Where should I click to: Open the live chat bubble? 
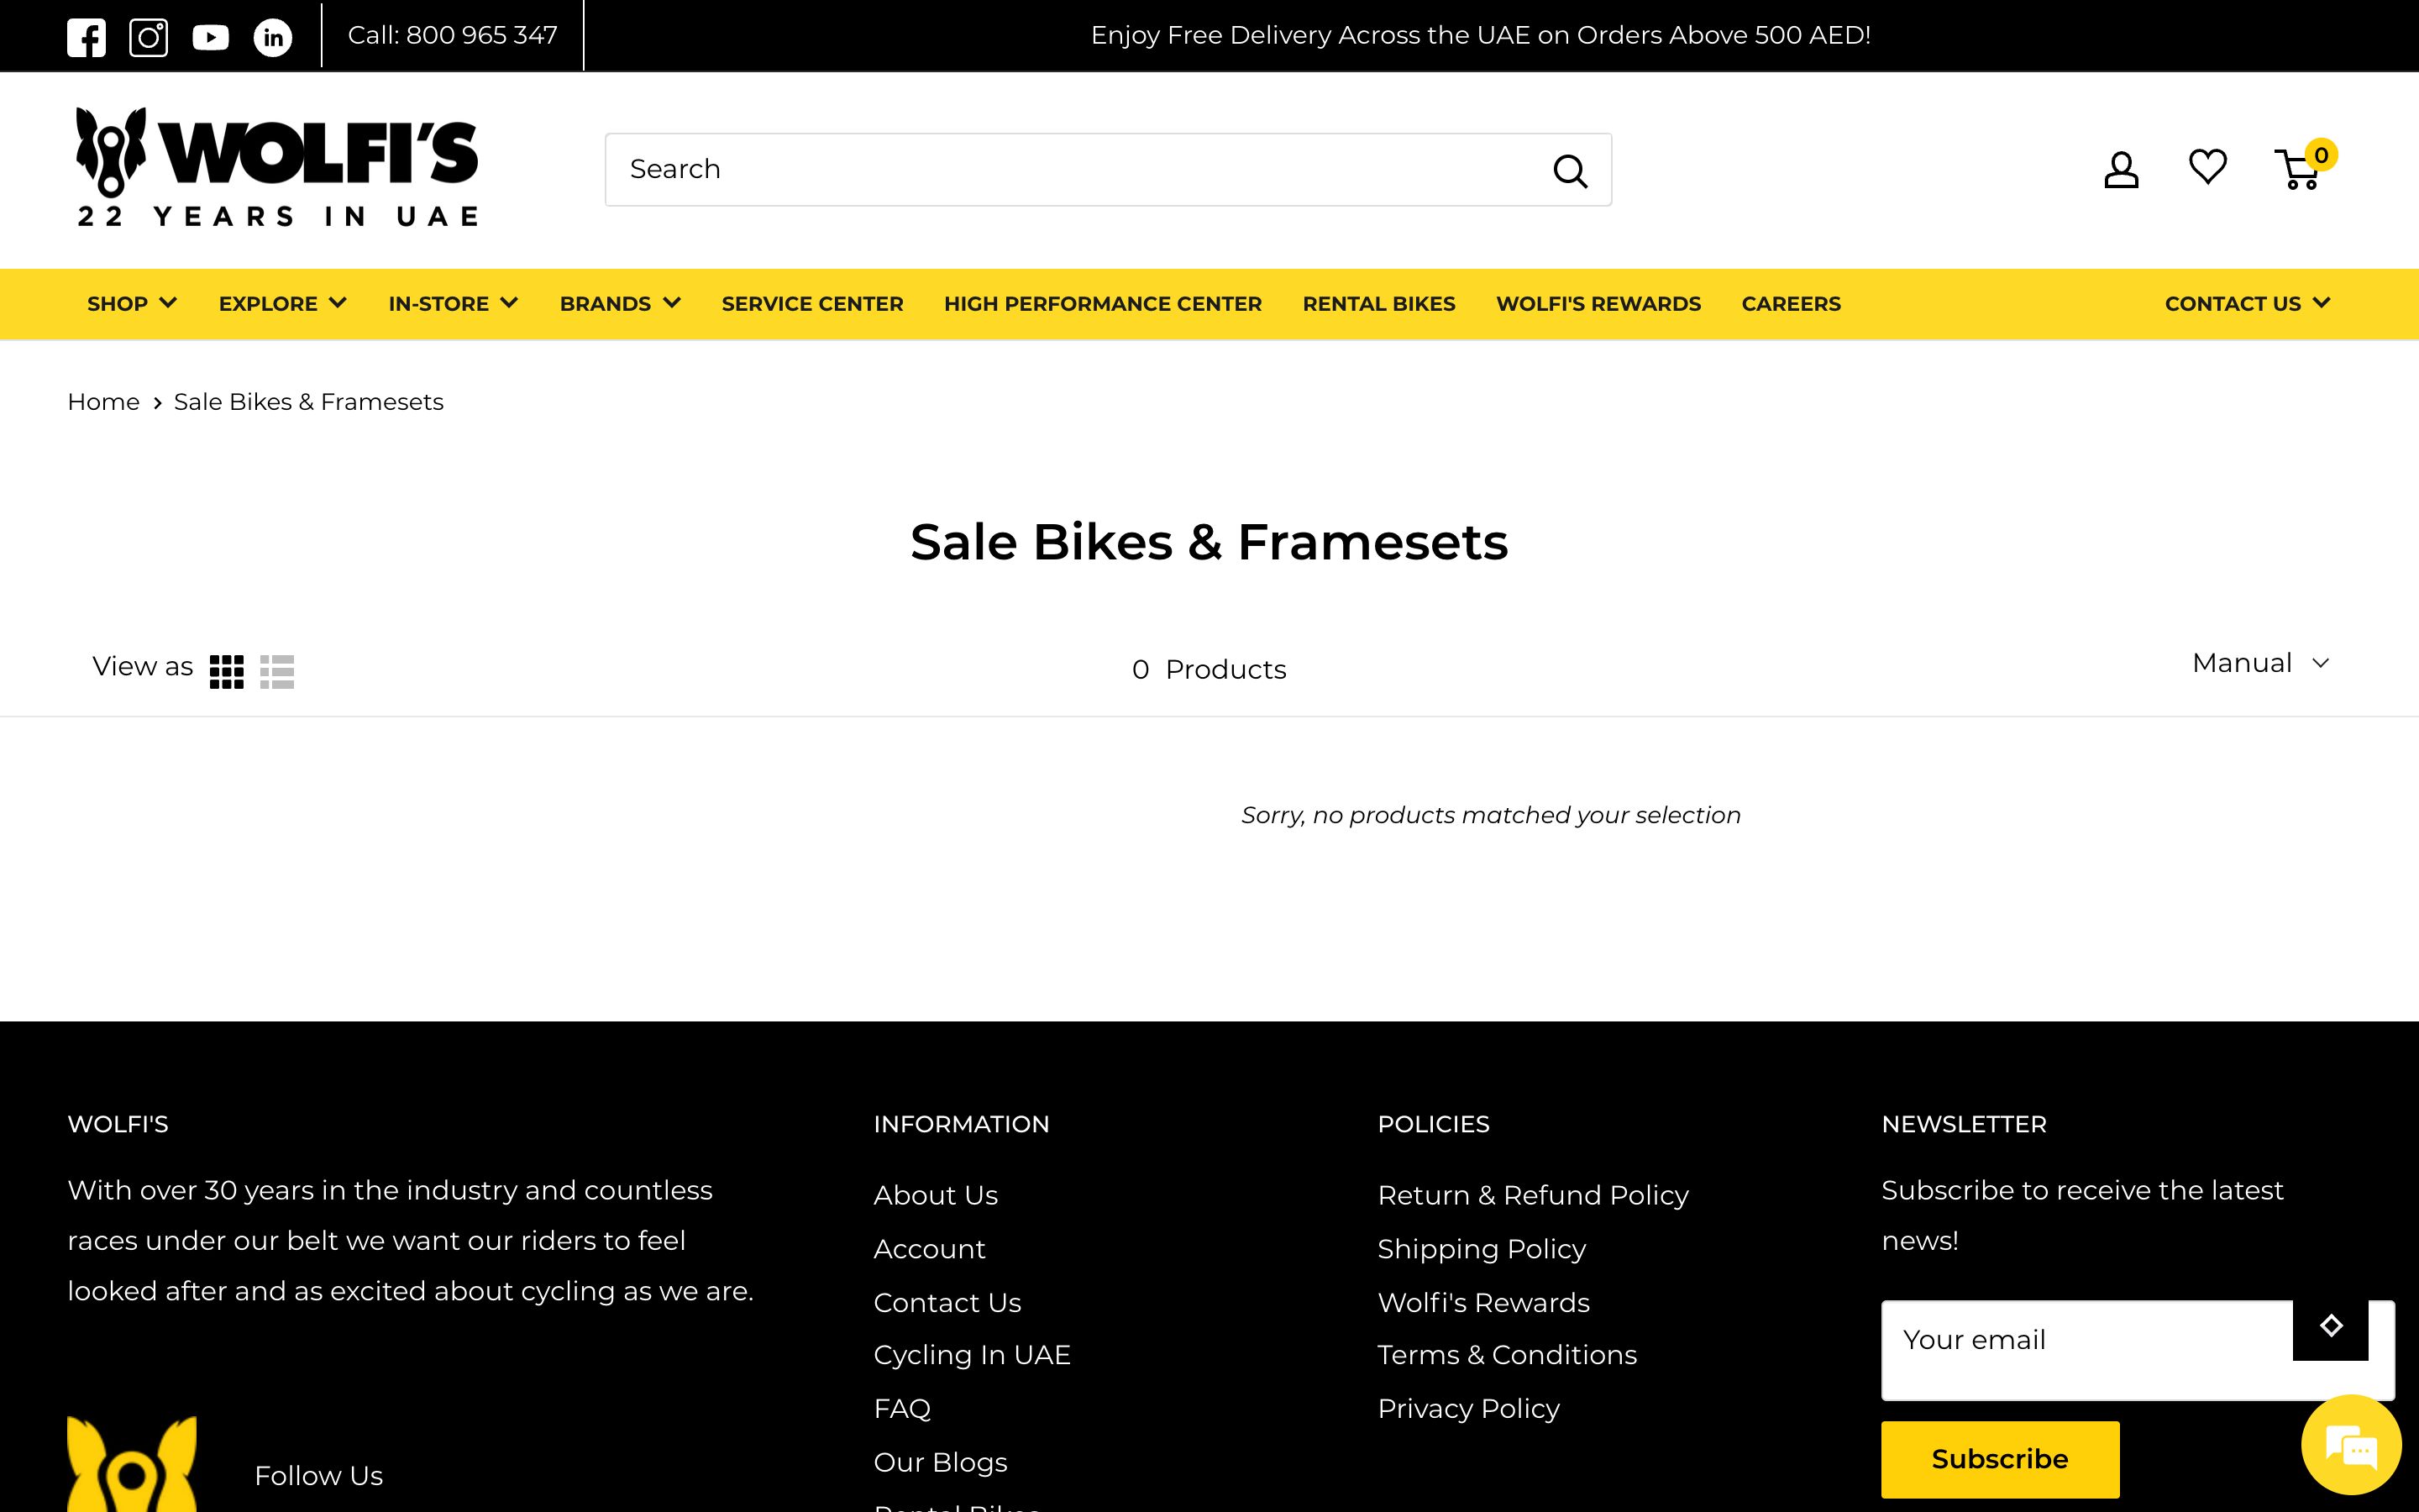(2350, 1445)
